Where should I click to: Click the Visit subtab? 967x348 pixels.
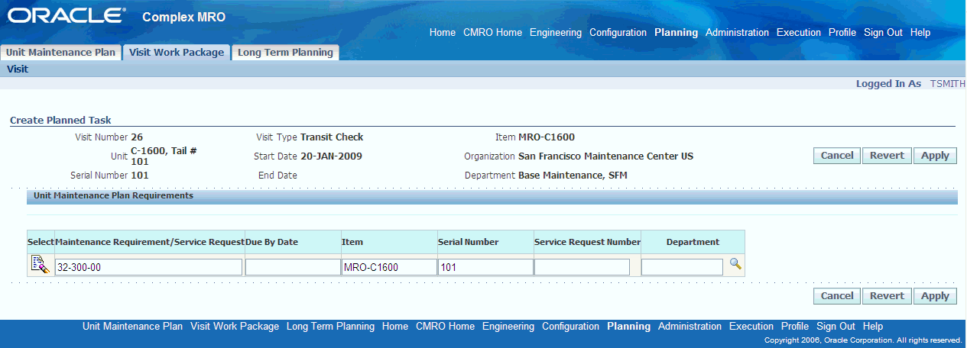pyautogui.click(x=18, y=69)
